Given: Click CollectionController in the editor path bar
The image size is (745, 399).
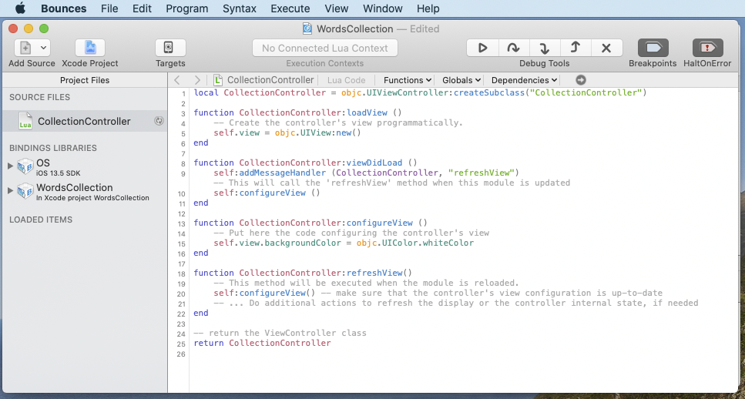Looking at the screenshot, I should coord(270,80).
